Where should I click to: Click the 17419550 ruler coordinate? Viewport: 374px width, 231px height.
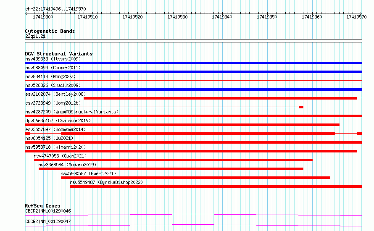point(267,17)
